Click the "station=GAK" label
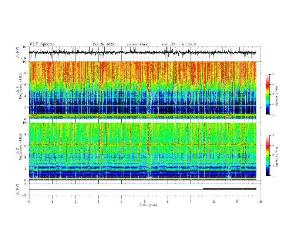293x226 pixels. click(x=137, y=44)
